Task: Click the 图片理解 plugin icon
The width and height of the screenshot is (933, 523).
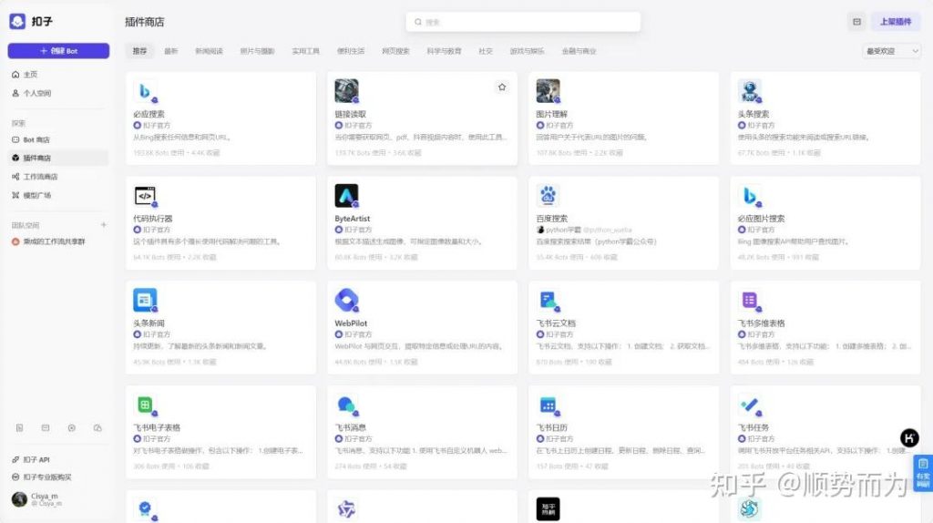Action: [548, 91]
